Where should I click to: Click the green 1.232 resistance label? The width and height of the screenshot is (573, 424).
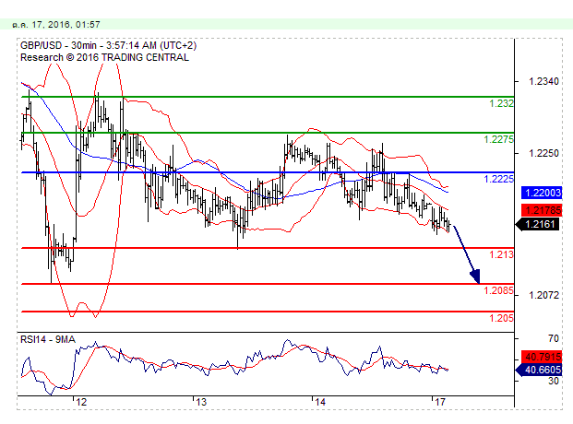click(x=501, y=103)
